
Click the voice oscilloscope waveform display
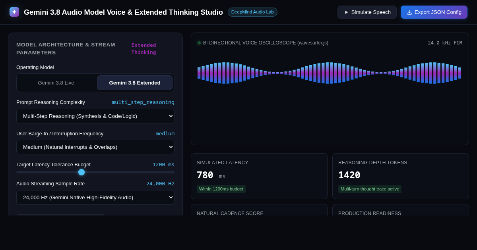point(330,73)
